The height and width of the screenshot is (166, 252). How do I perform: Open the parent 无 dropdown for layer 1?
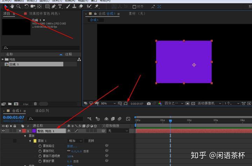pyautogui.click(x=118, y=131)
